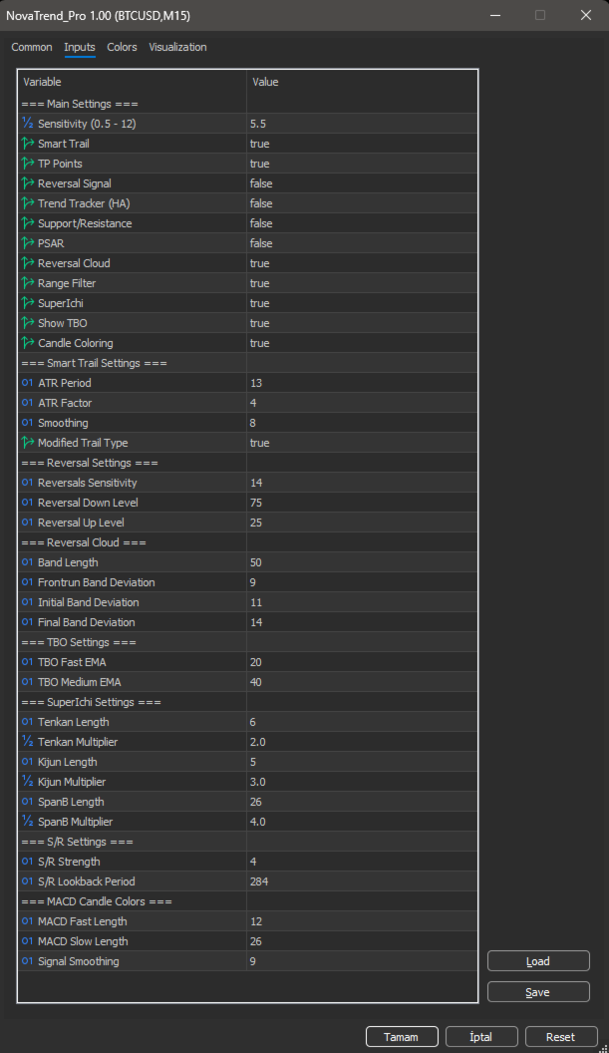The image size is (609, 1053).
Task: Close the NovaTrend_Pro dialog window
Action: pos(585,15)
